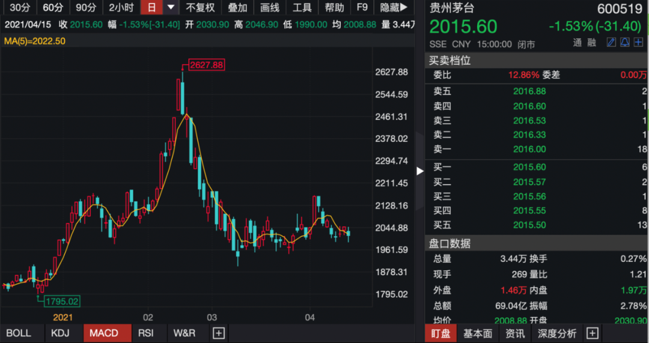Click 换手 value 0.27%
The image size is (649, 343).
coord(633,259)
